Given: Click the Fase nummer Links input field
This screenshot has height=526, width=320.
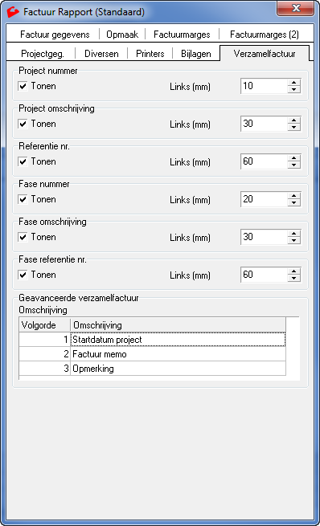Looking at the screenshot, I should pyautogui.click(x=265, y=199).
